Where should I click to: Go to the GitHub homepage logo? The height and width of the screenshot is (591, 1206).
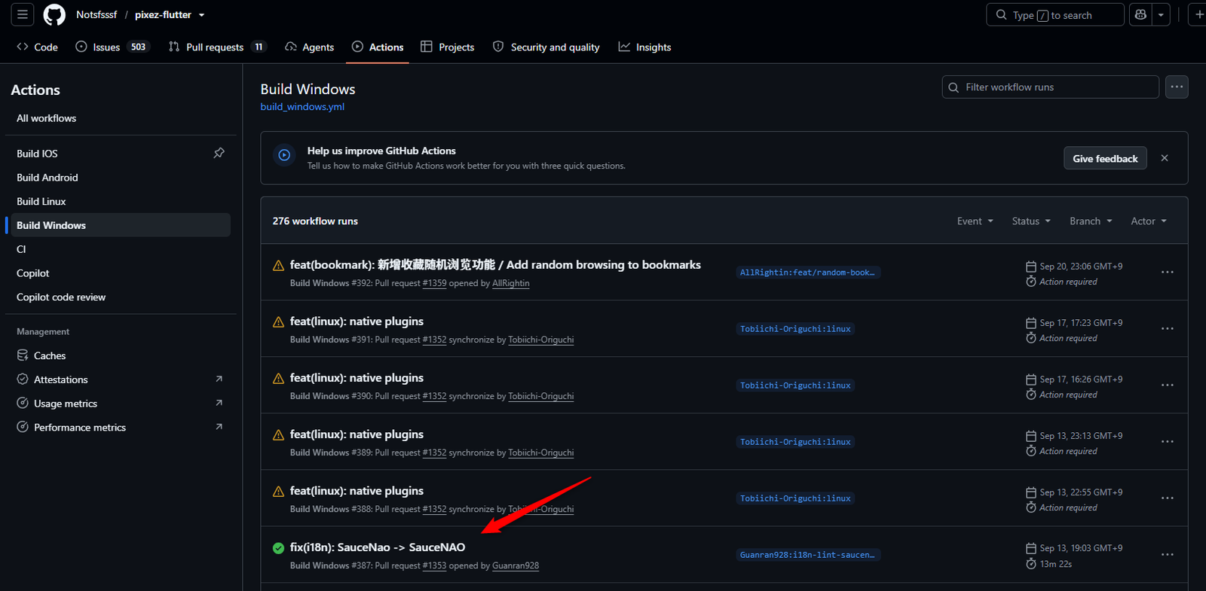coord(54,14)
